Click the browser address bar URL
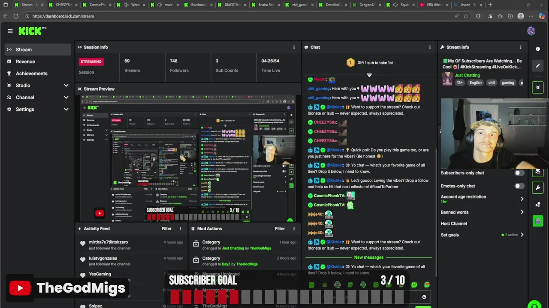The image size is (549, 308). pos(63,16)
